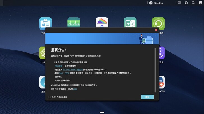Check the 未來不再顯示此畫面 checkbox

[x=49, y=97]
